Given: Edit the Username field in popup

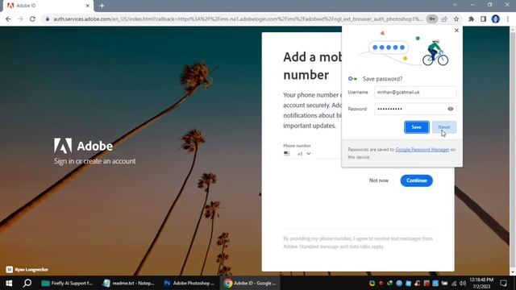Looking at the screenshot, I should click(415, 93).
